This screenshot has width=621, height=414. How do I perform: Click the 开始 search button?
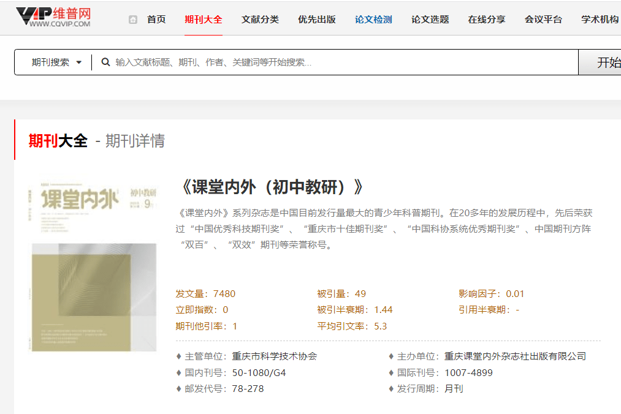click(600, 62)
